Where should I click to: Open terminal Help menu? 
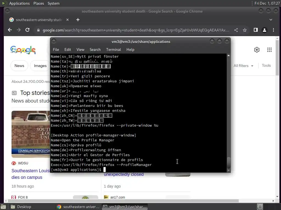pos(130,50)
